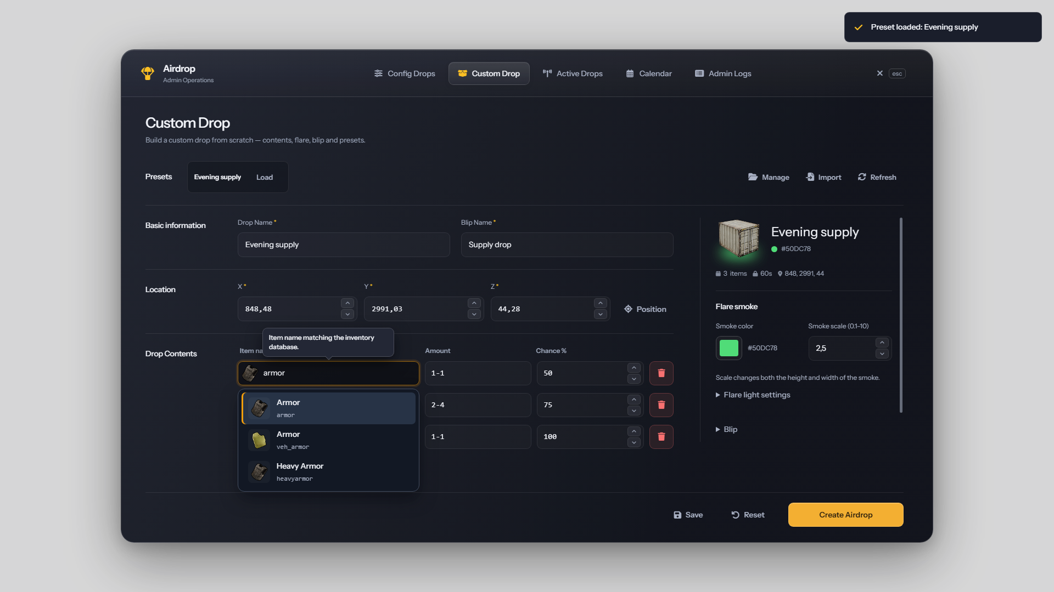Switch to Config Drops tab

405,73
